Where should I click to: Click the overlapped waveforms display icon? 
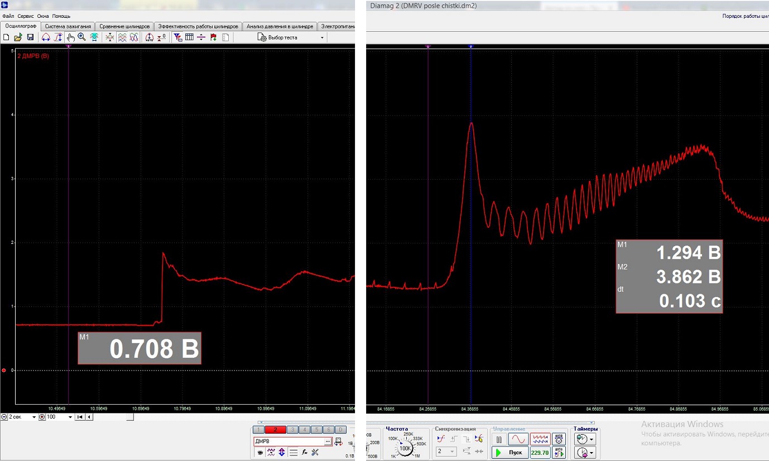[134, 37]
